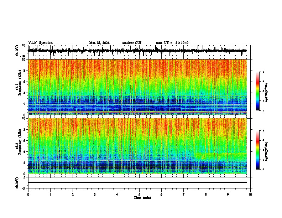Click the "-3" value on ch.2 color bar
Screen dimensions: 282x218
pos(262,130)
